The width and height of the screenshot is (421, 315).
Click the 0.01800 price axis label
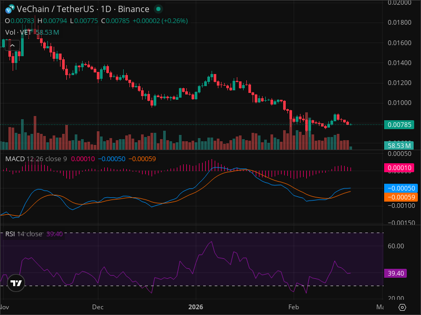399,23
